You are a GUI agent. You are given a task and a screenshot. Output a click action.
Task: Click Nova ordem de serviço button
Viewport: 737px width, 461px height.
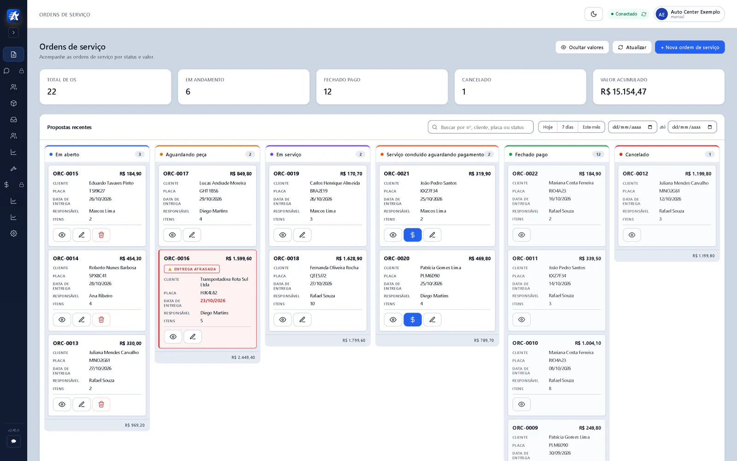pos(690,47)
